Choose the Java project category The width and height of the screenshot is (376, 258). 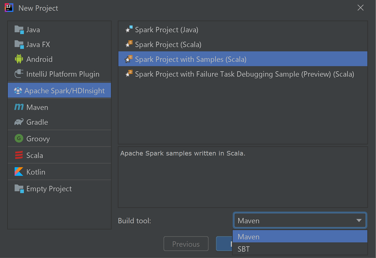tap(33, 30)
